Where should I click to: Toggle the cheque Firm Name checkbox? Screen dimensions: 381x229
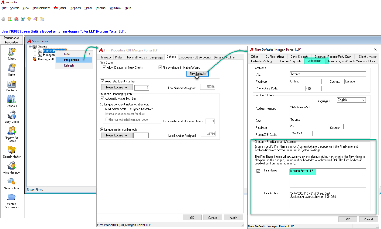(x=258, y=171)
